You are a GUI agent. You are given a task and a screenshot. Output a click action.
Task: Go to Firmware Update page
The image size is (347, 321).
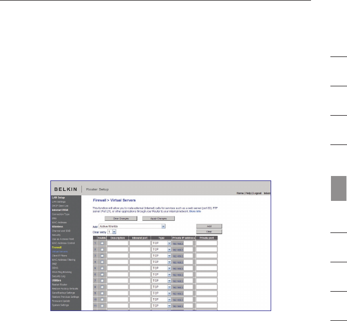click(61, 301)
